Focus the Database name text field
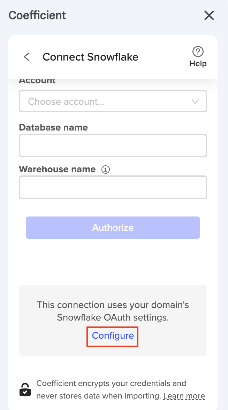 click(x=113, y=145)
